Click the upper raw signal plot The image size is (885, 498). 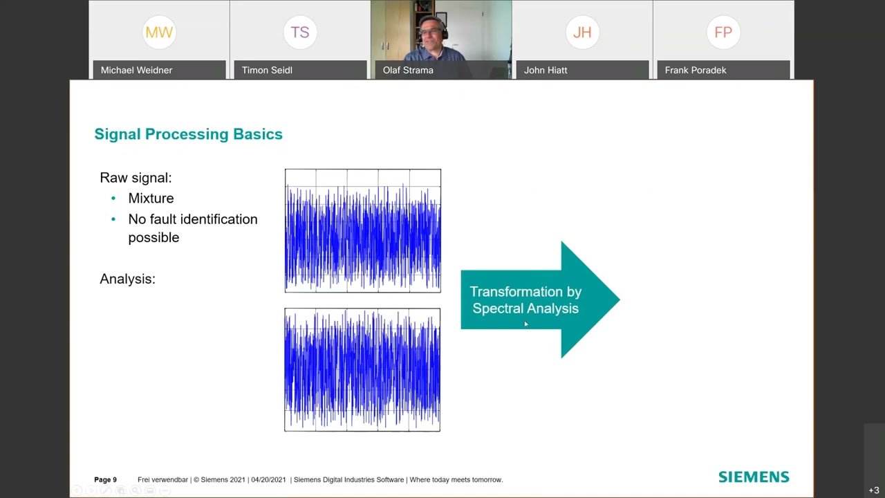click(x=363, y=230)
